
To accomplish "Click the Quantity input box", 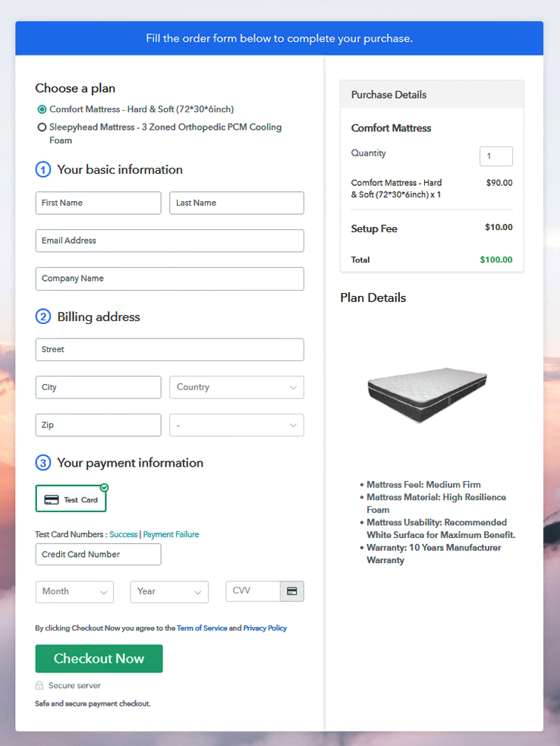I will 496,156.
